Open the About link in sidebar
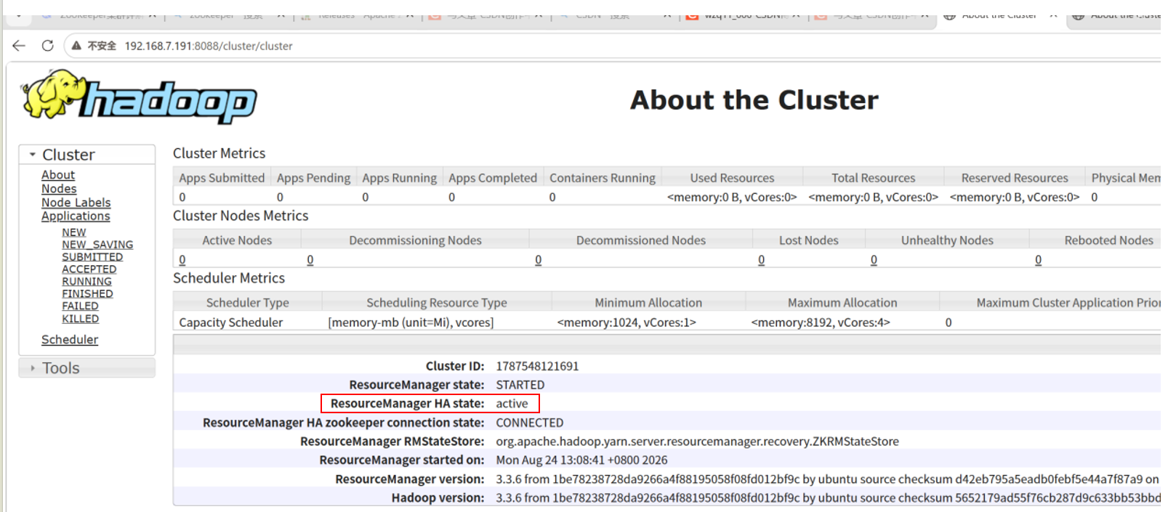 coord(58,175)
